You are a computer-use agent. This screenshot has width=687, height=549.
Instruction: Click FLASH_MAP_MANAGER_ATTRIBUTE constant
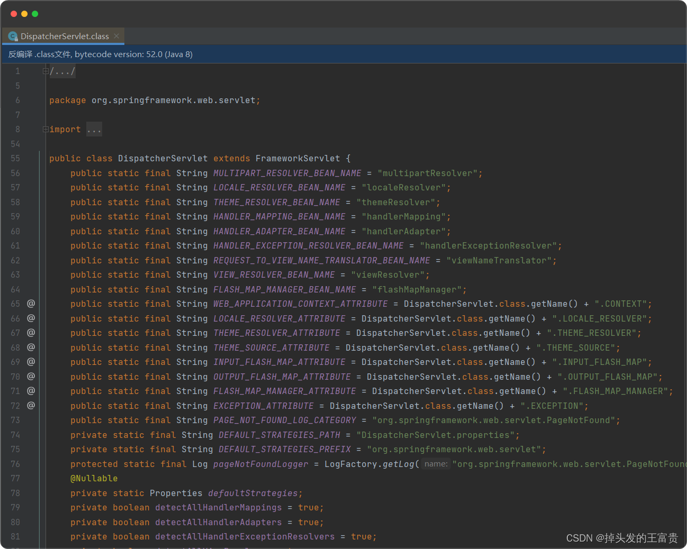click(x=285, y=391)
